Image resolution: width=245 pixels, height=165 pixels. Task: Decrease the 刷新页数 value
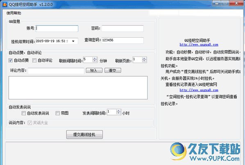click(x=144, y=61)
